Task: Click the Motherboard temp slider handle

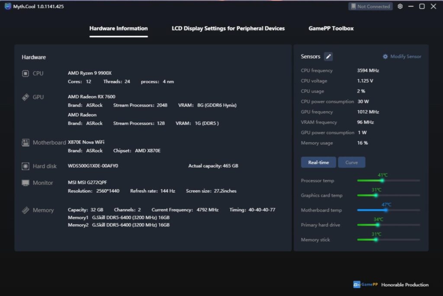Action: pos(386,210)
